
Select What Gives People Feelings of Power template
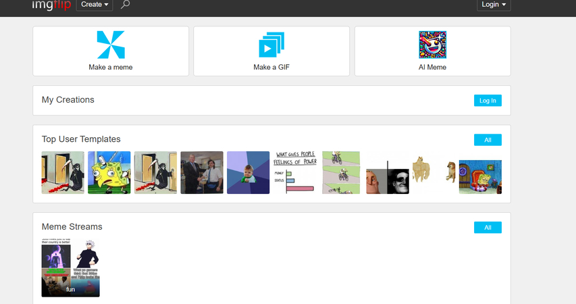click(294, 172)
